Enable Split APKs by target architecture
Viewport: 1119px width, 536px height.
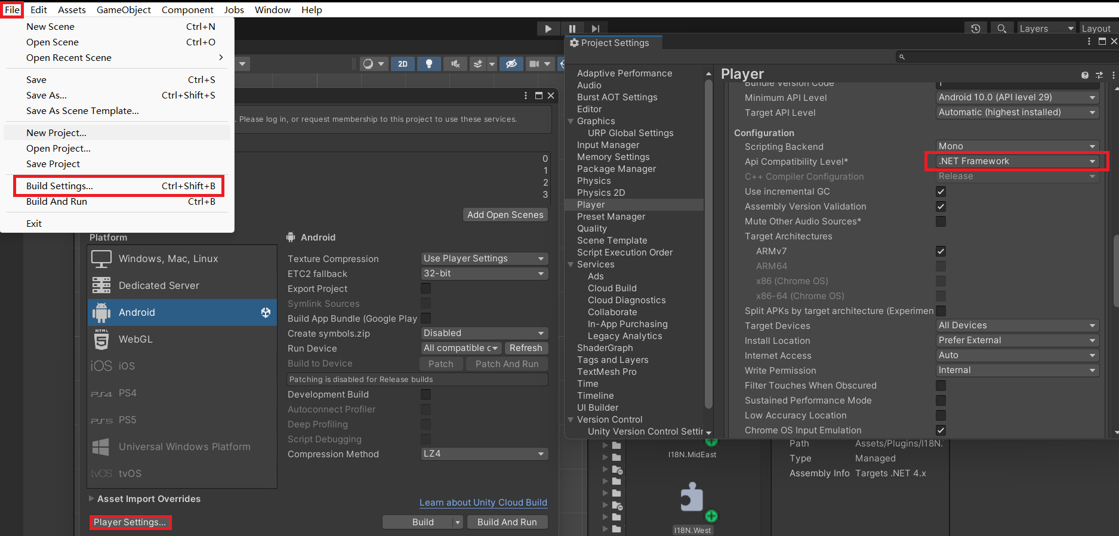[941, 311]
